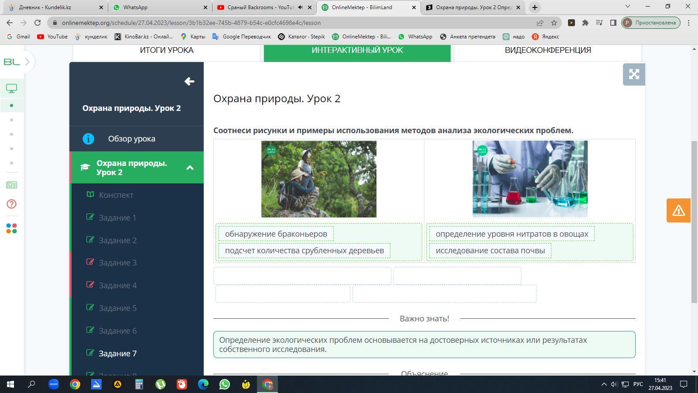Viewport: 698px width, 393px height.
Task: Open the tab search dropdown arrow
Action: pos(627,7)
